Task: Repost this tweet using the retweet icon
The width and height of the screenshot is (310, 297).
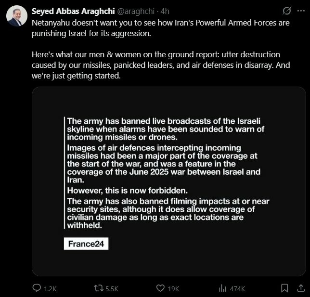Action: click(99, 288)
